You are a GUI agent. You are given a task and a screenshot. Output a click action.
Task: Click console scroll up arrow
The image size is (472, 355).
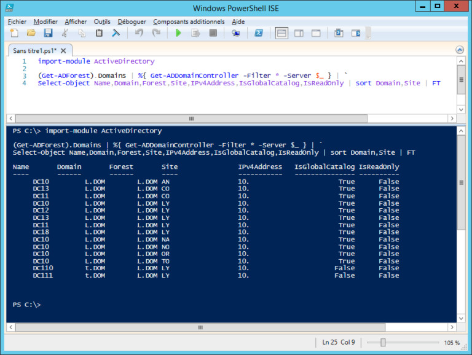click(461, 131)
